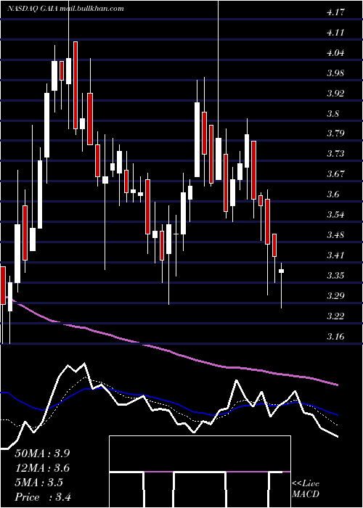The height and width of the screenshot is (508, 363).
Task: Click the 5MA : 3.5 readout
Action: point(39,483)
